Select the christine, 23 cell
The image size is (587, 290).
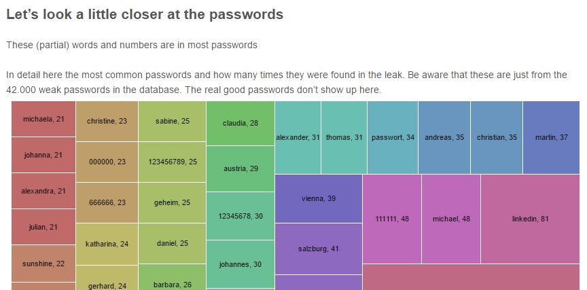[107, 122]
